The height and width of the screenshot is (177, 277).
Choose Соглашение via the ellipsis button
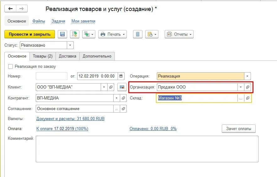117,109
